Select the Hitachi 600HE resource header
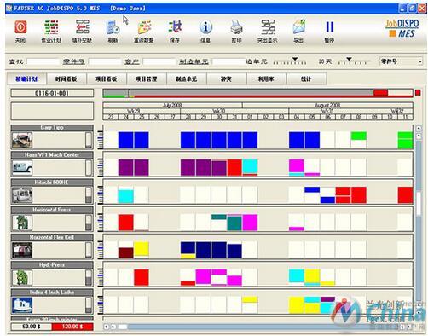 pyautogui.click(x=52, y=182)
